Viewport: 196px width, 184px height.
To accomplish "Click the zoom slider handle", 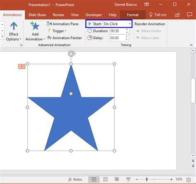I will [147, 179].
